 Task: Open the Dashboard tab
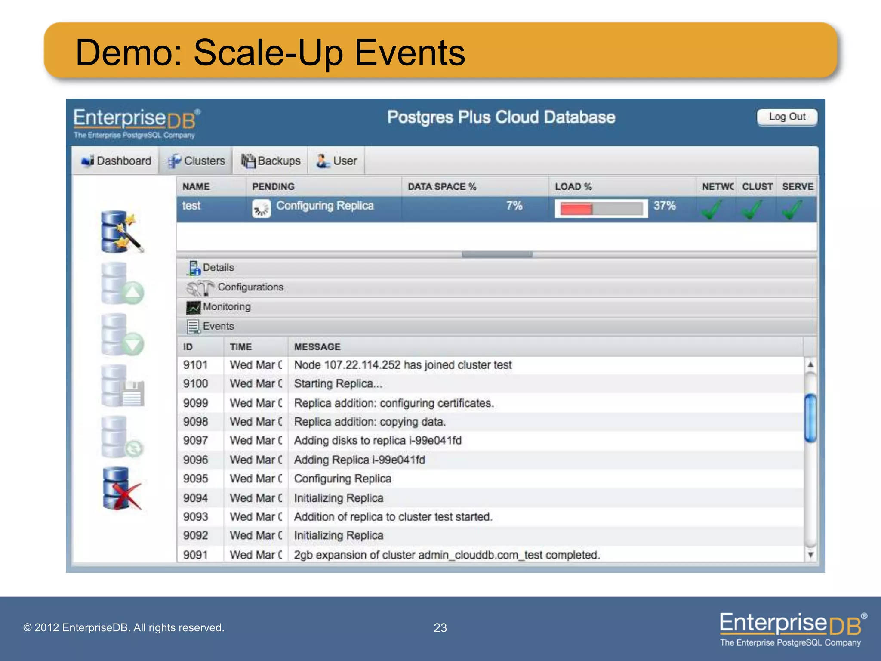coord(116,161)
